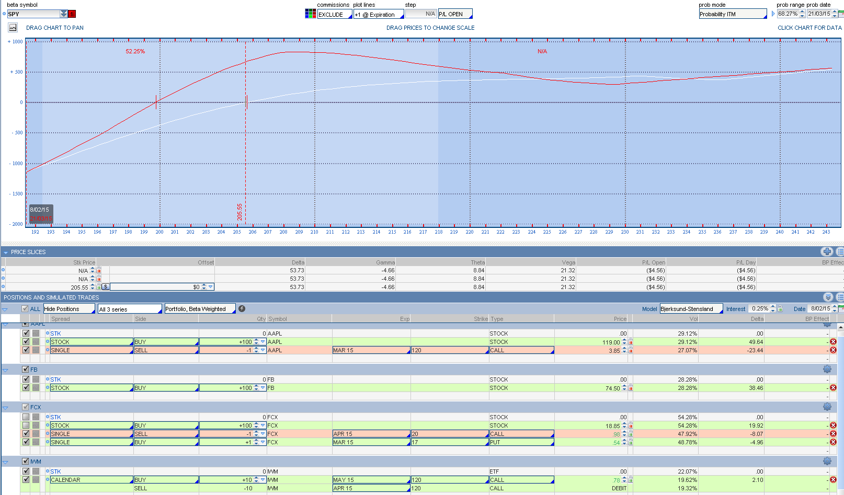This screenshot has height=495, width=844.
Task: Click the color grid icon beside commissions
Action: click(310, 14)
